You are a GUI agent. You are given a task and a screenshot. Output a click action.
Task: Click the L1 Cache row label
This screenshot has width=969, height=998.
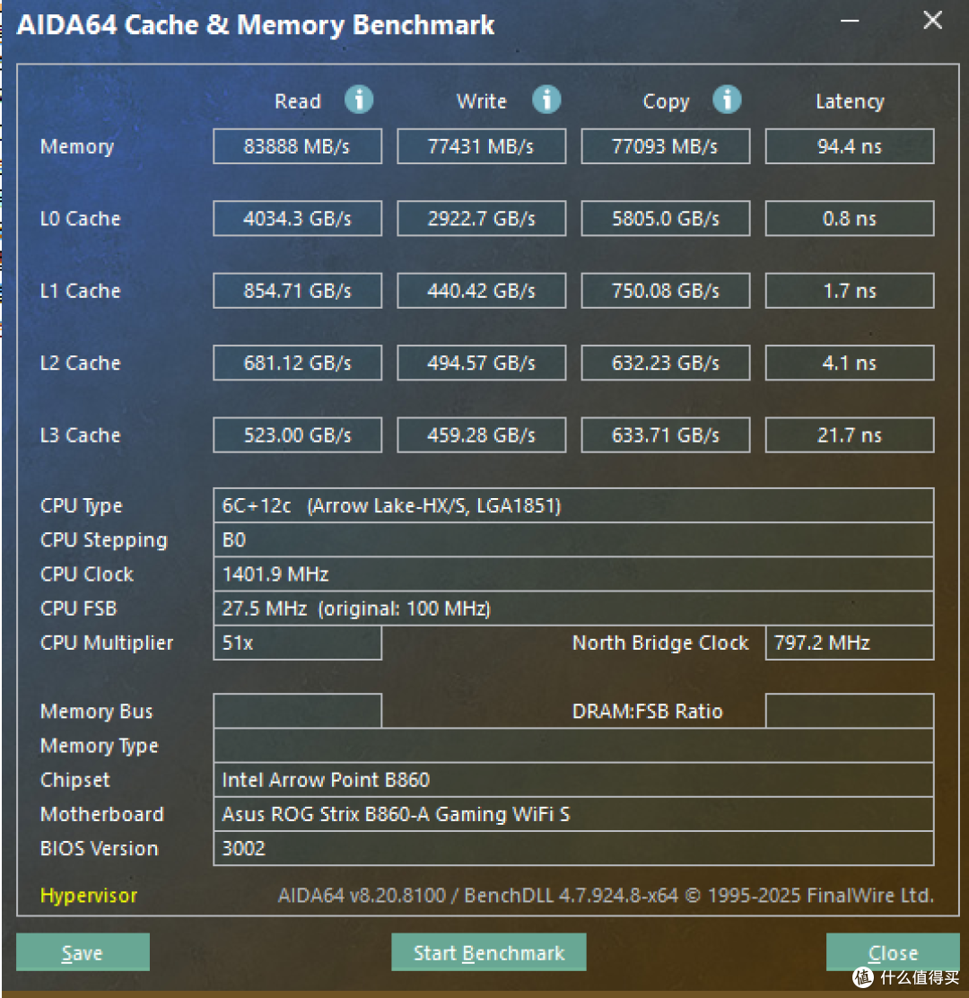[x=80, y=291]
